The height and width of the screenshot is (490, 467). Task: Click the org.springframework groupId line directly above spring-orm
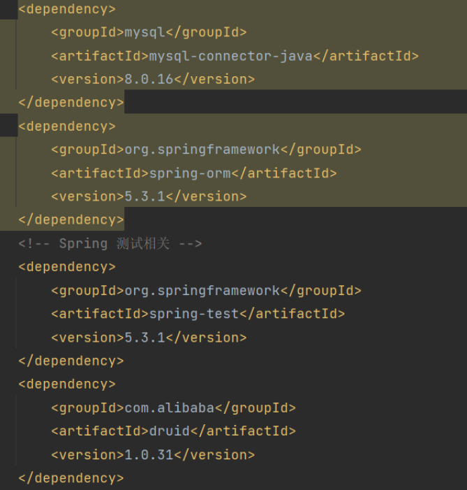click(x=206, y=150)
